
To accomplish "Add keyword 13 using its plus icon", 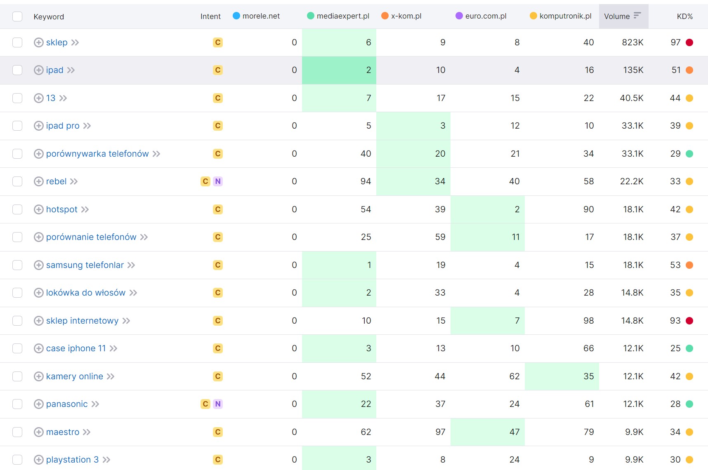I will pyautogui.click(x=38, y=98).
